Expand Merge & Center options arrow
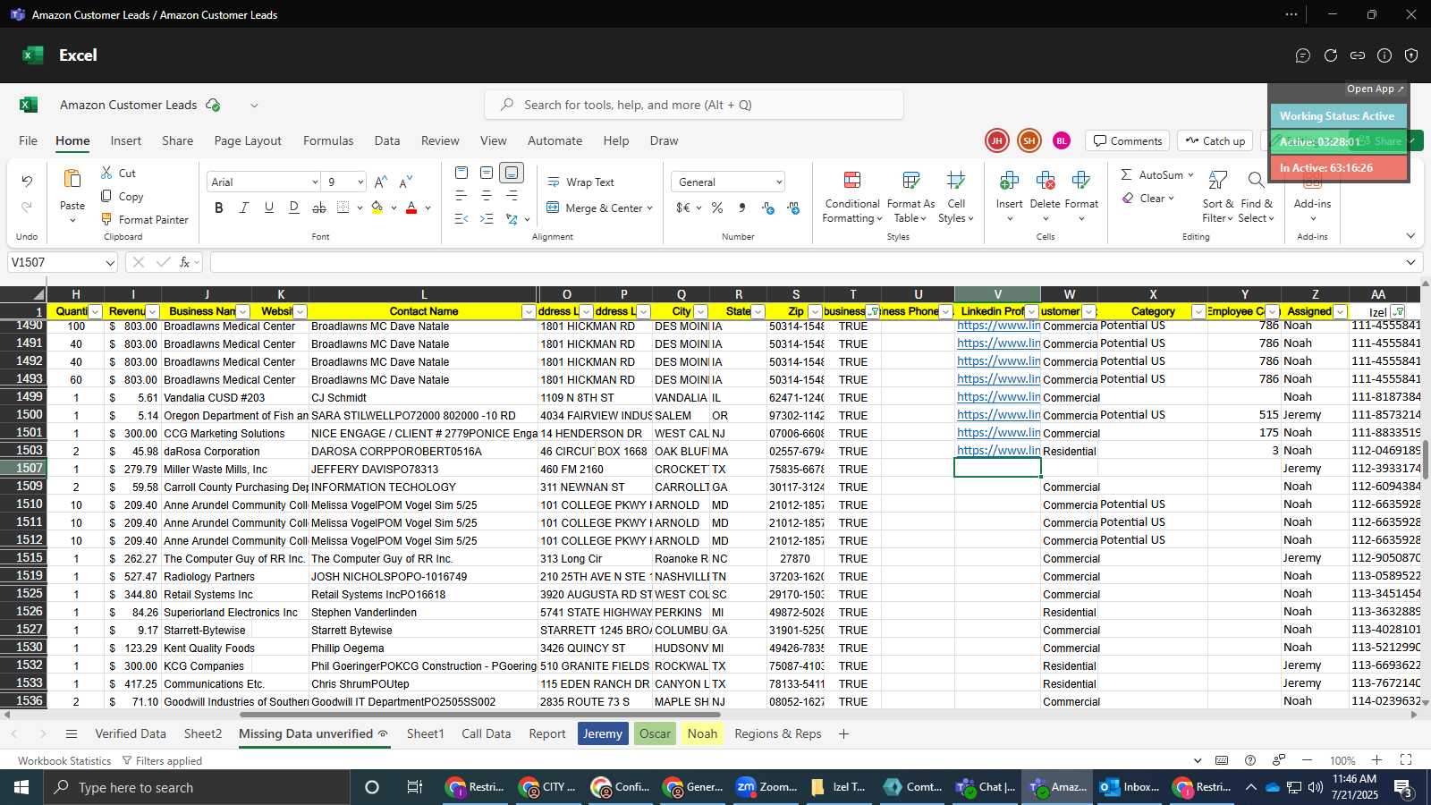1431x805 pixels. coord(649,208)
